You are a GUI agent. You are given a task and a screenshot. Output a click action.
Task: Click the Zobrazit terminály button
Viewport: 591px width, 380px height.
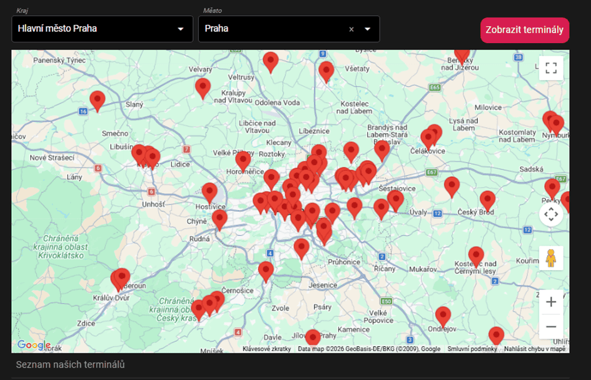(x=525, y=30)
